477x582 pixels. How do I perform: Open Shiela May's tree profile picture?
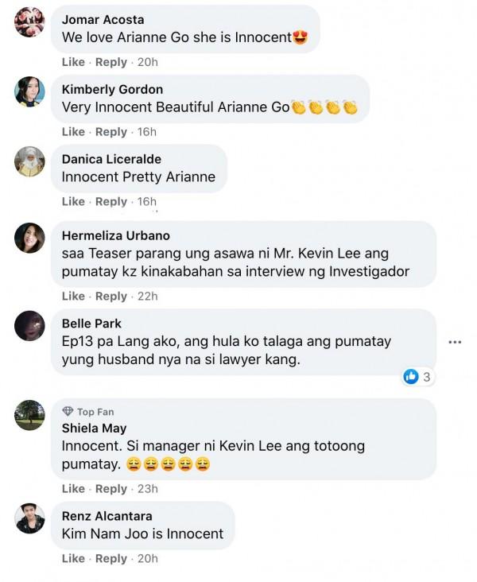tap(29, 415)
